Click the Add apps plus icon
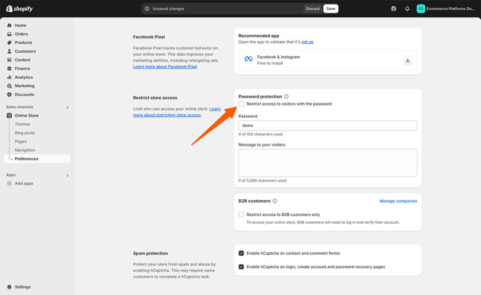 (x=9, y=183)
